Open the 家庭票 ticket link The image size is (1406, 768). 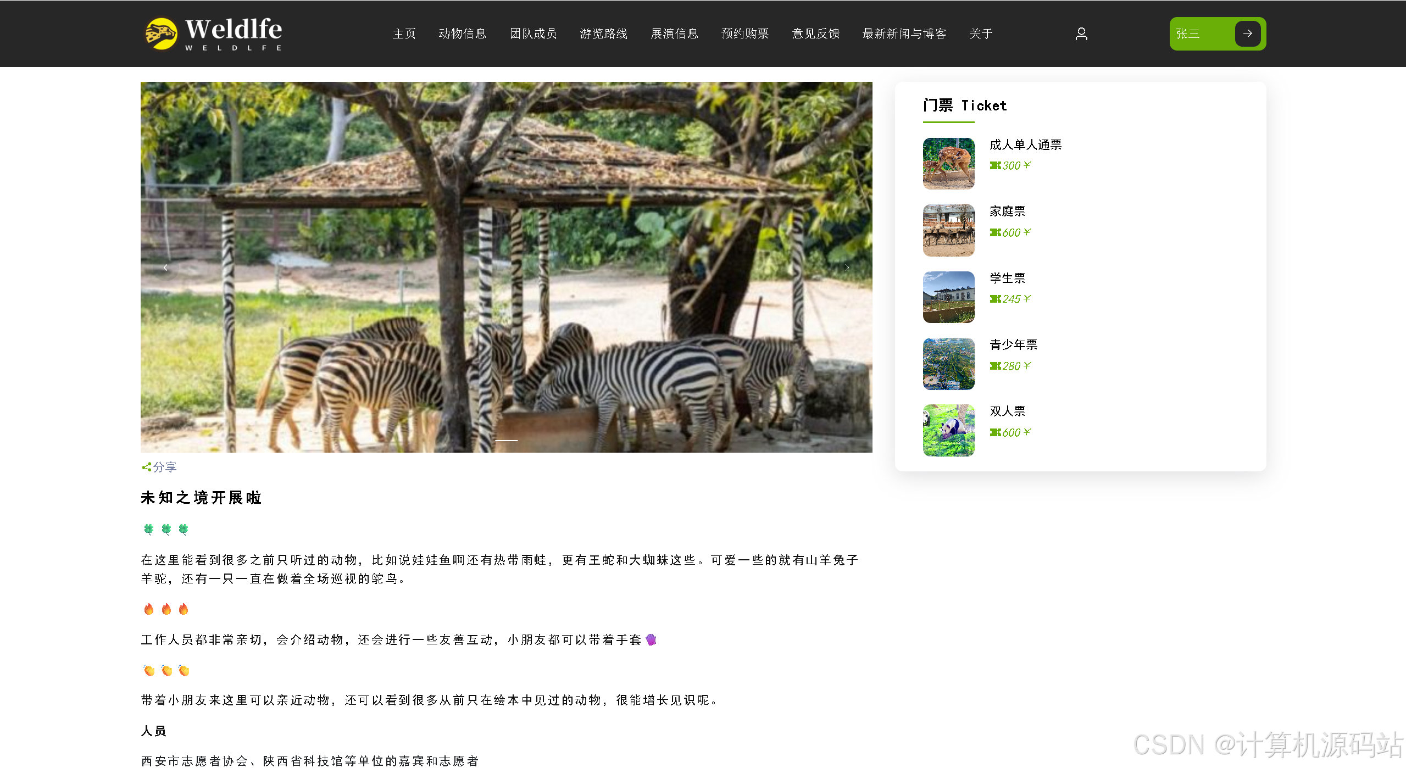point(1007,212)
